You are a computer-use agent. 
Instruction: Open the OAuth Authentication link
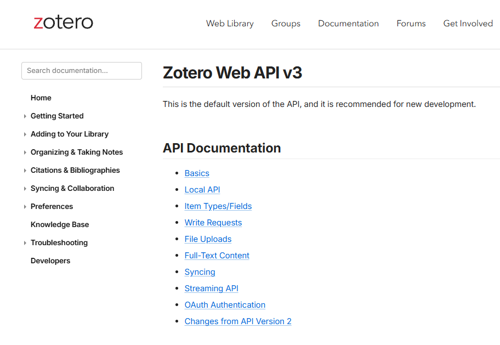tap(225, 305)
